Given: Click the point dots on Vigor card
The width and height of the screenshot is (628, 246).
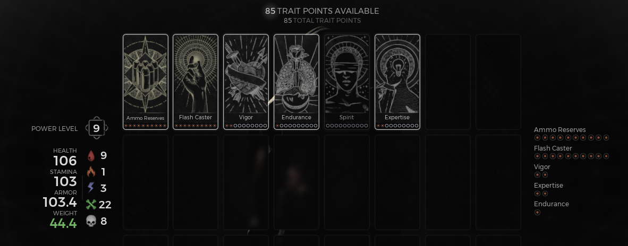Looking at the screenshot, I should point(246,126).
